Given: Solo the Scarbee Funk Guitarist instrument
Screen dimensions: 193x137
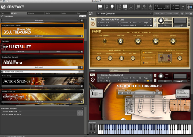Looking at the screenshot, I should (x=155, y=75).
